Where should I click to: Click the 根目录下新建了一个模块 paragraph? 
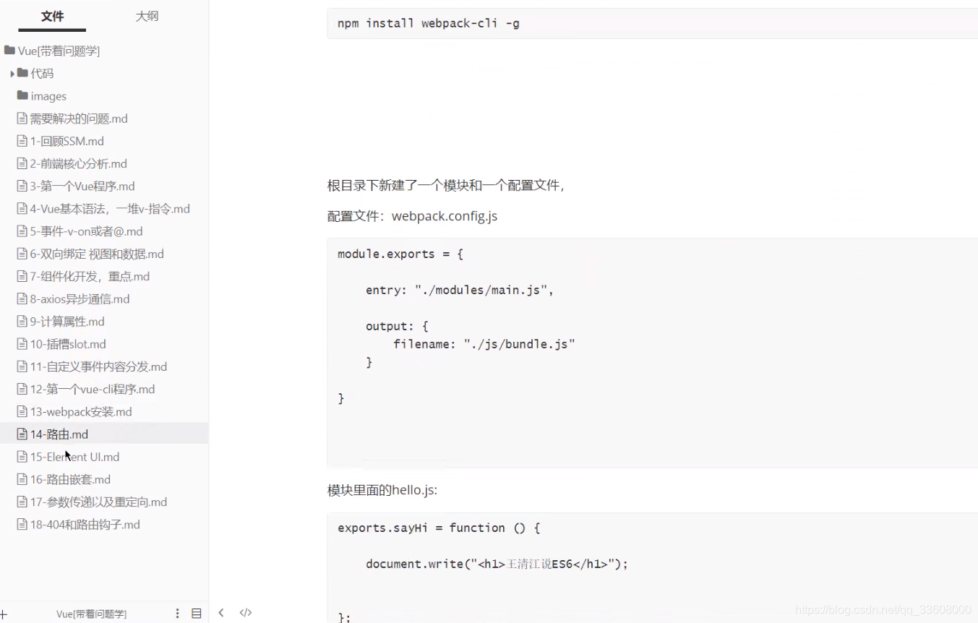point(445,185)
